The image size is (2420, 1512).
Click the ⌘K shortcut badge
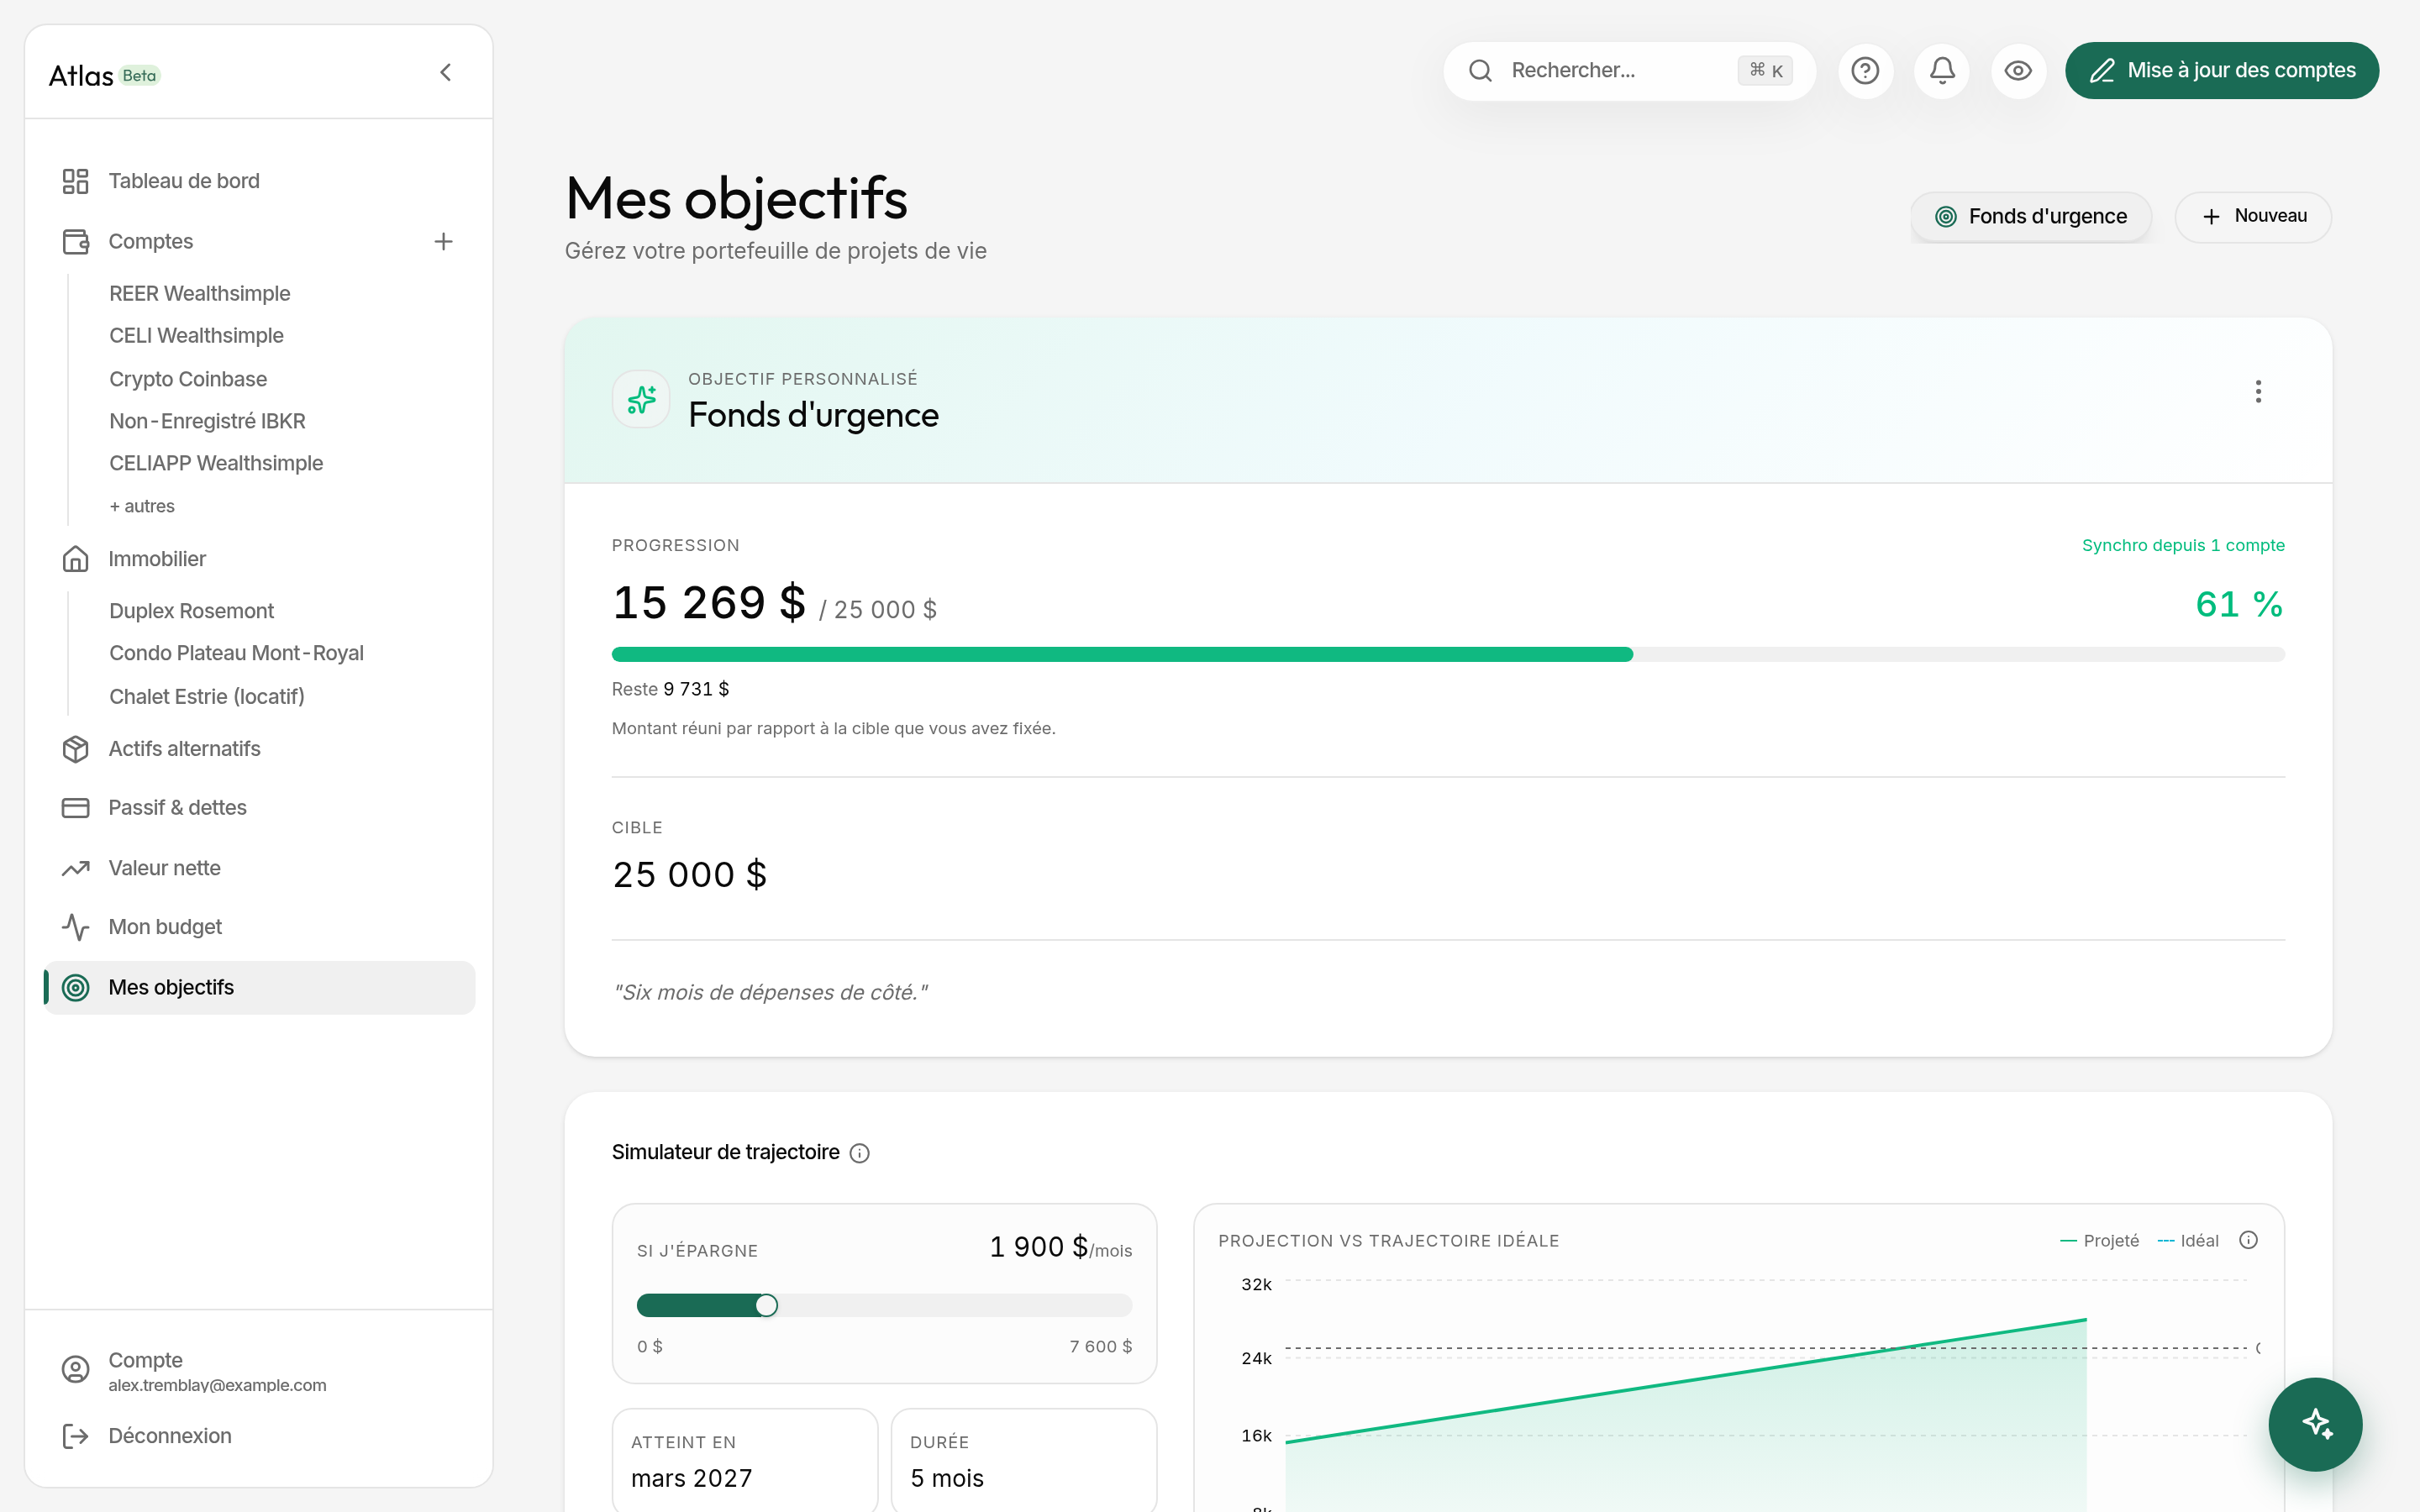[x=1765, y=71]
